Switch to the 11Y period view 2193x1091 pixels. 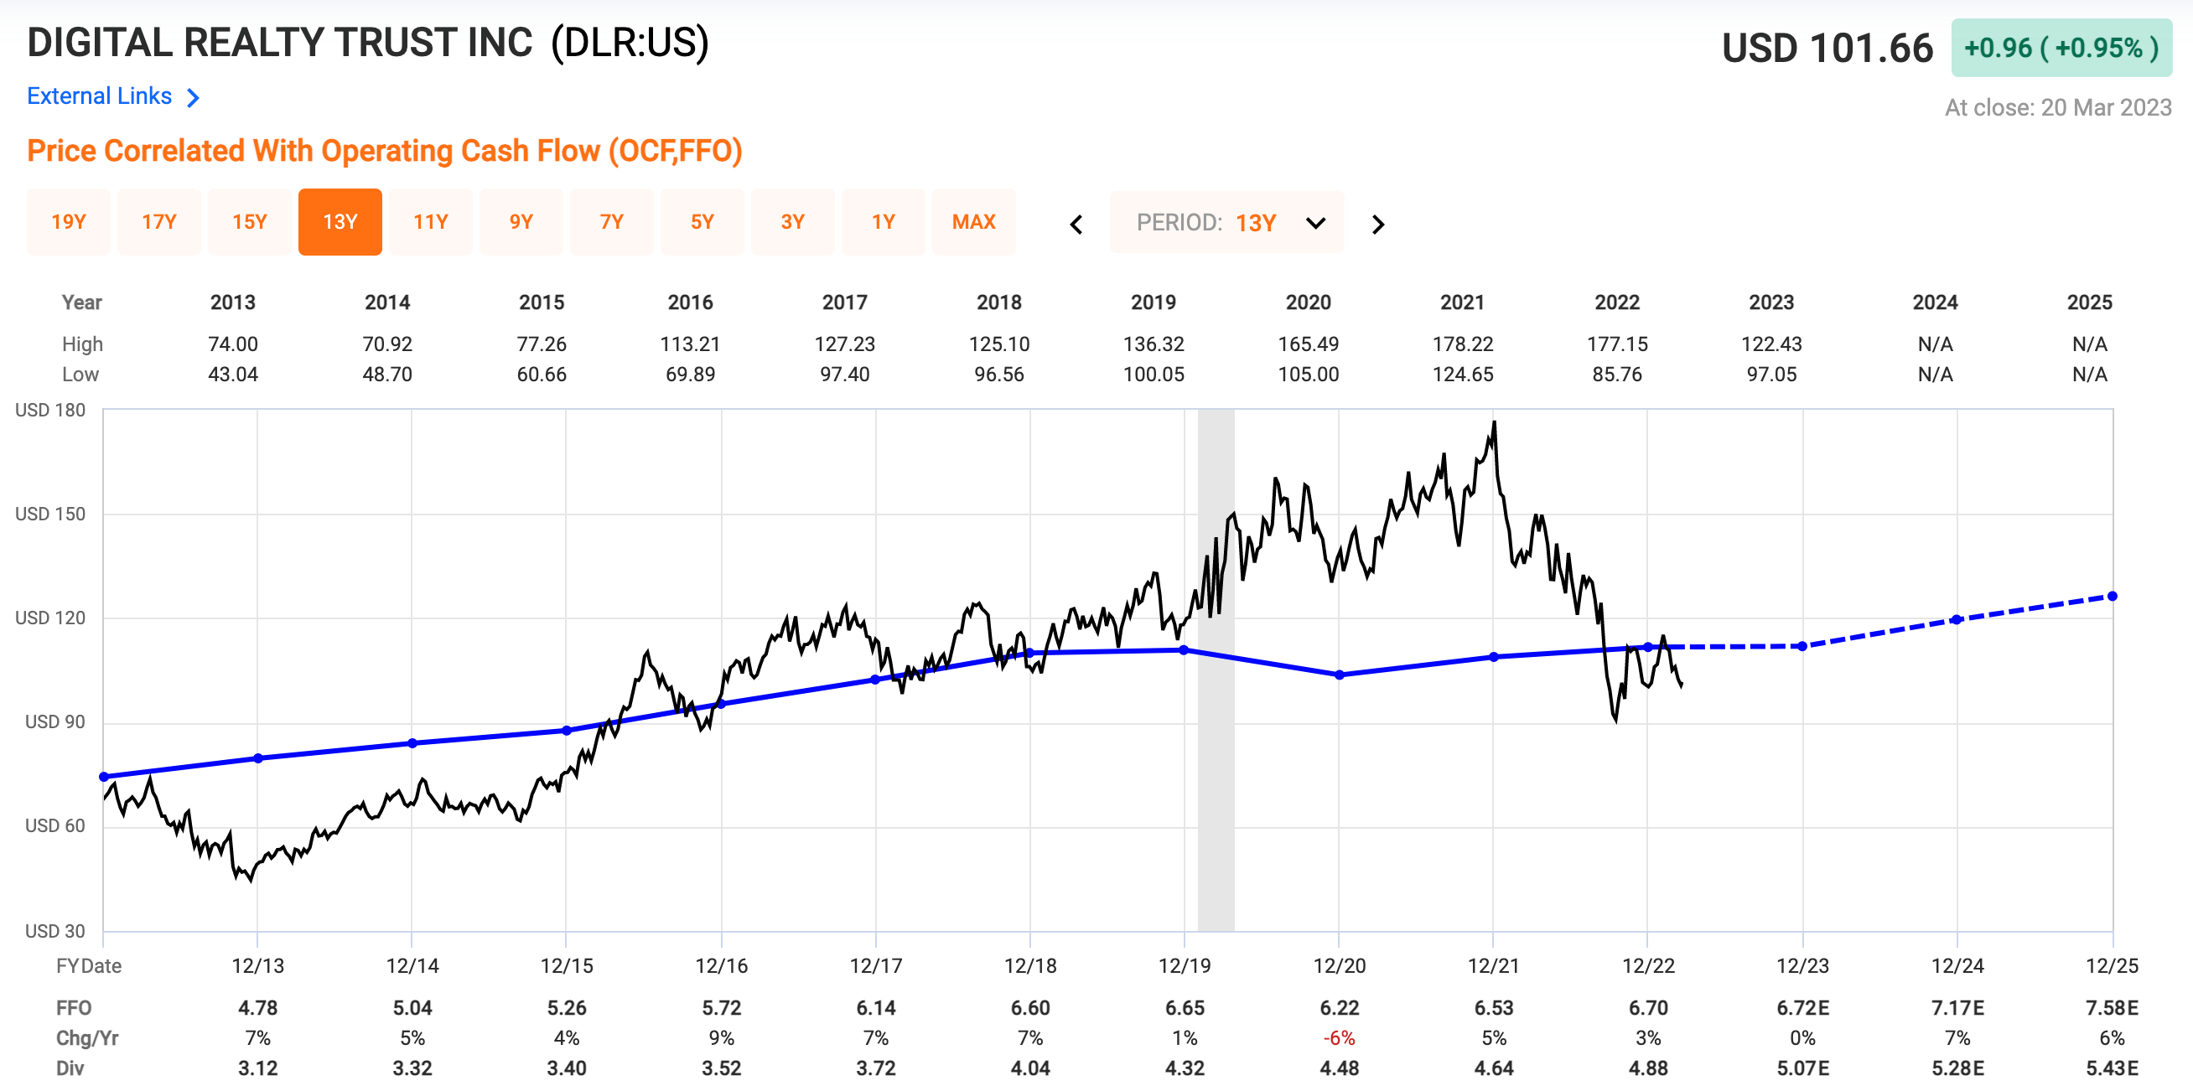coord(431,221)
